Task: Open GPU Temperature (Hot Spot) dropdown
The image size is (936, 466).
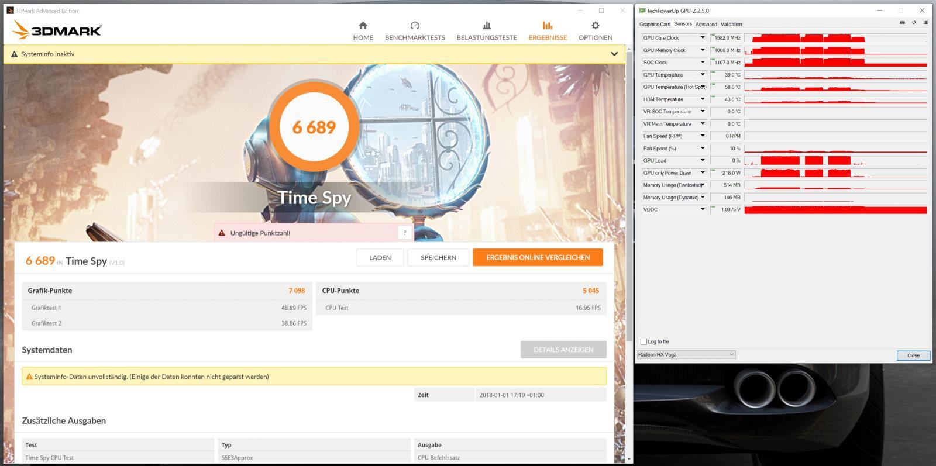Action: click(x=703, y=87)
